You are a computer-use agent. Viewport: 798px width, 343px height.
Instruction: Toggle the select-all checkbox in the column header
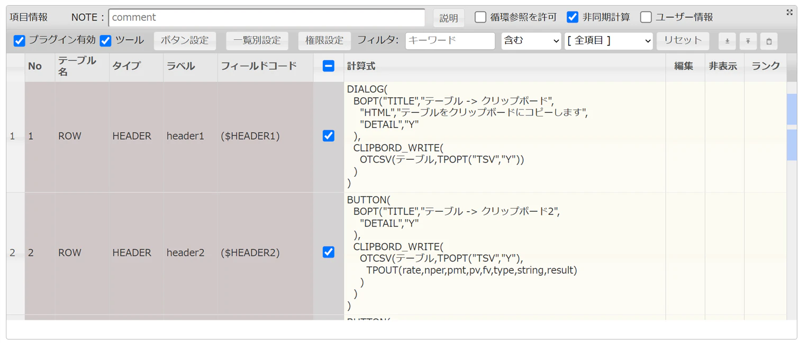[x=328, y=66]
